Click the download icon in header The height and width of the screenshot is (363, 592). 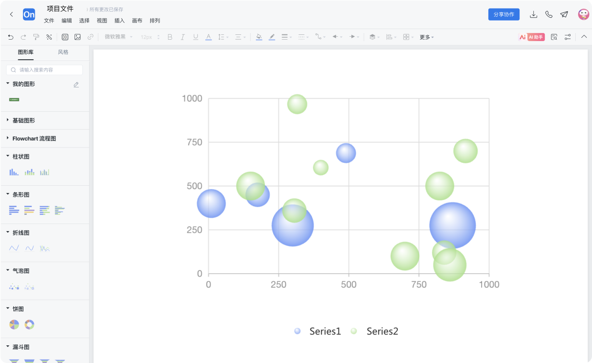point(534,14)
